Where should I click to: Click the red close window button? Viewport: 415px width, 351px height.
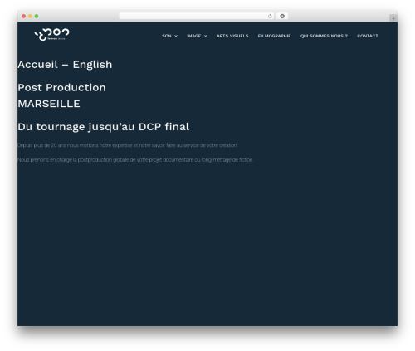click(24, 16)
